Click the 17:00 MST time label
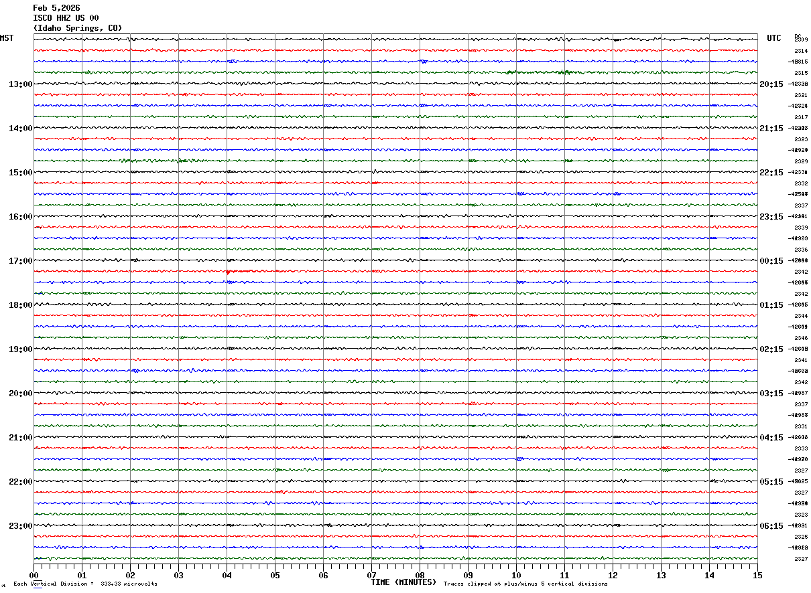 point(20,261)
